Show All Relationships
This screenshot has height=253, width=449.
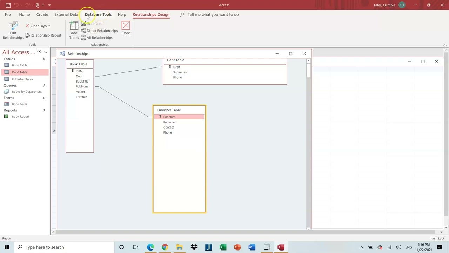[x=97, y=38]
